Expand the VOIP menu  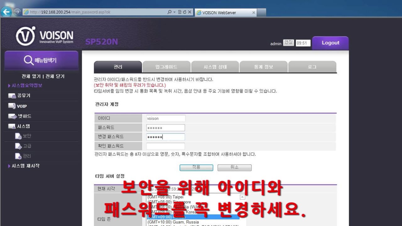pos(22,106)
